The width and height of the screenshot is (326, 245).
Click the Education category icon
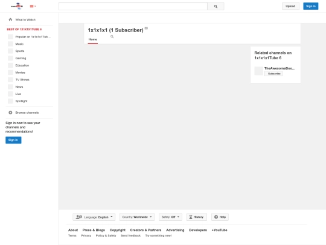point(10,65)
